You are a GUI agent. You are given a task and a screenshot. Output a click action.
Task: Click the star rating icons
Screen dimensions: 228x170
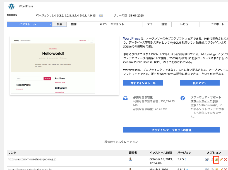pyautogui.click(x=12, y=15)
